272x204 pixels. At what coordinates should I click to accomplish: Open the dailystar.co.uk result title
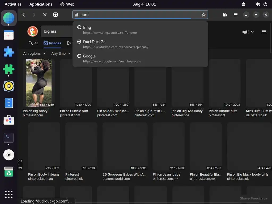(x=259, y=111)
